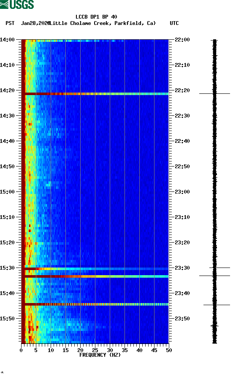Viewport: 233px width, 377px height.
Task: Click the 23:10 UTC time label
Action: (x=182, y=217)
